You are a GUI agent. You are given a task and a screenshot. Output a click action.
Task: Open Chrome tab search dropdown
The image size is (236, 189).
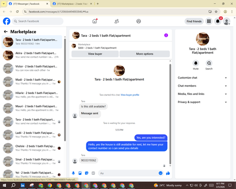point(4,4)
